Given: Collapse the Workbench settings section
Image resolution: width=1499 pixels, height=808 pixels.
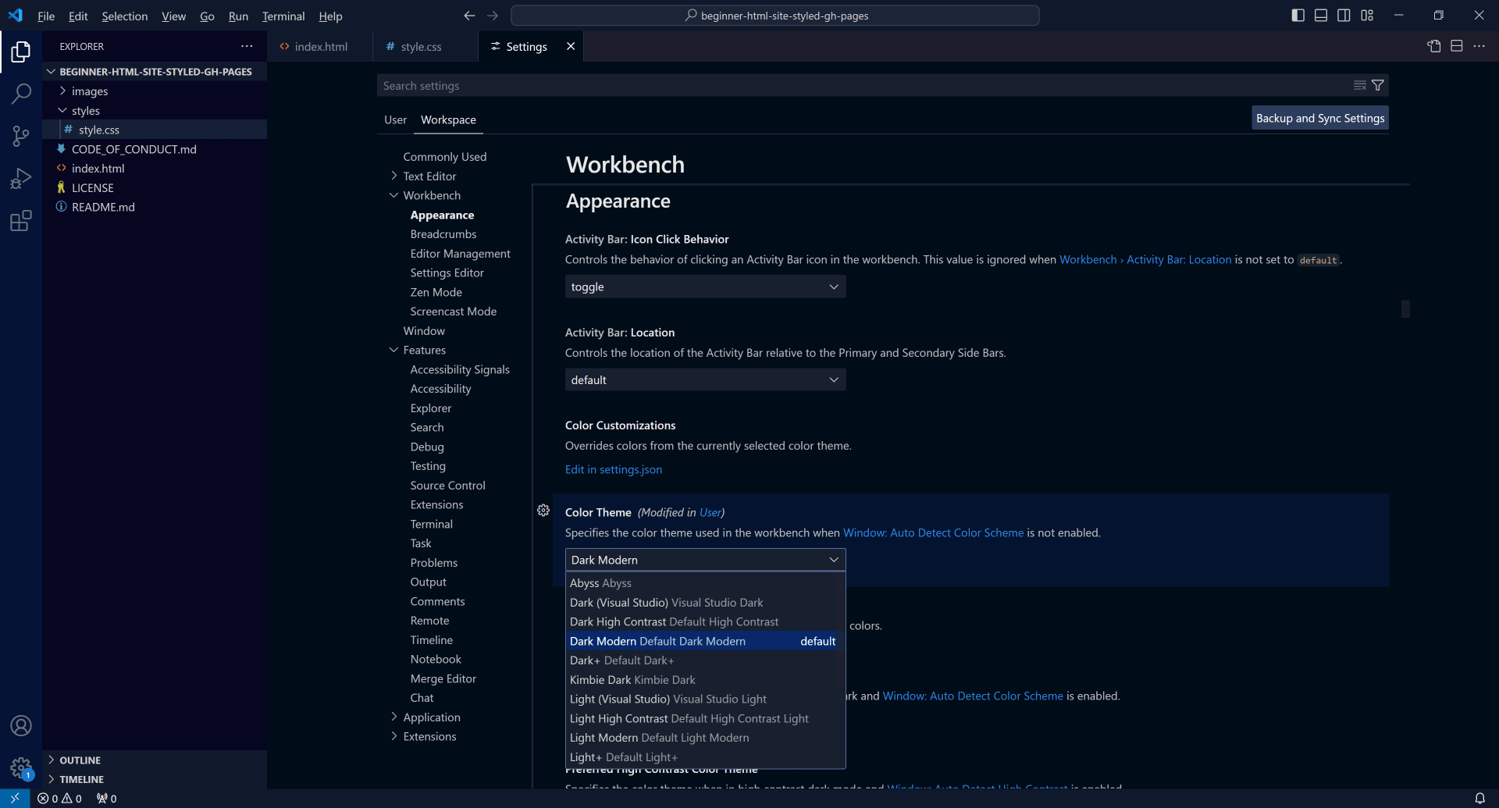Looking at the screenshot, I should click(394, 195).
